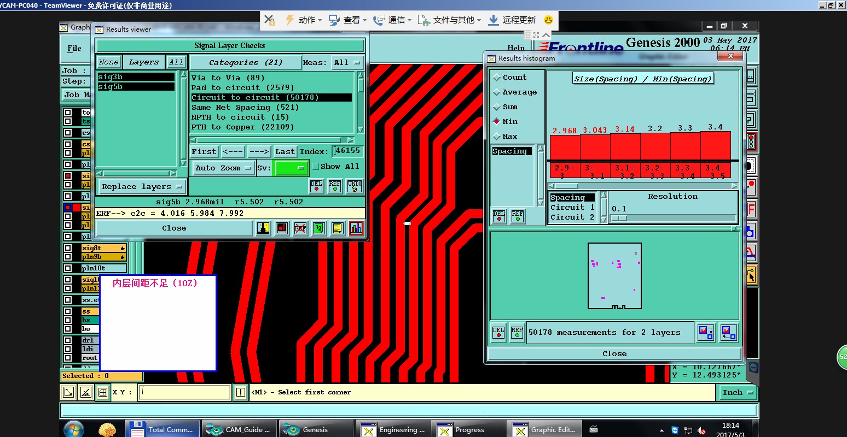The image size is (847, 437).
Task: Click the crossed-out REF icon
Action: [x=300, y=228]
